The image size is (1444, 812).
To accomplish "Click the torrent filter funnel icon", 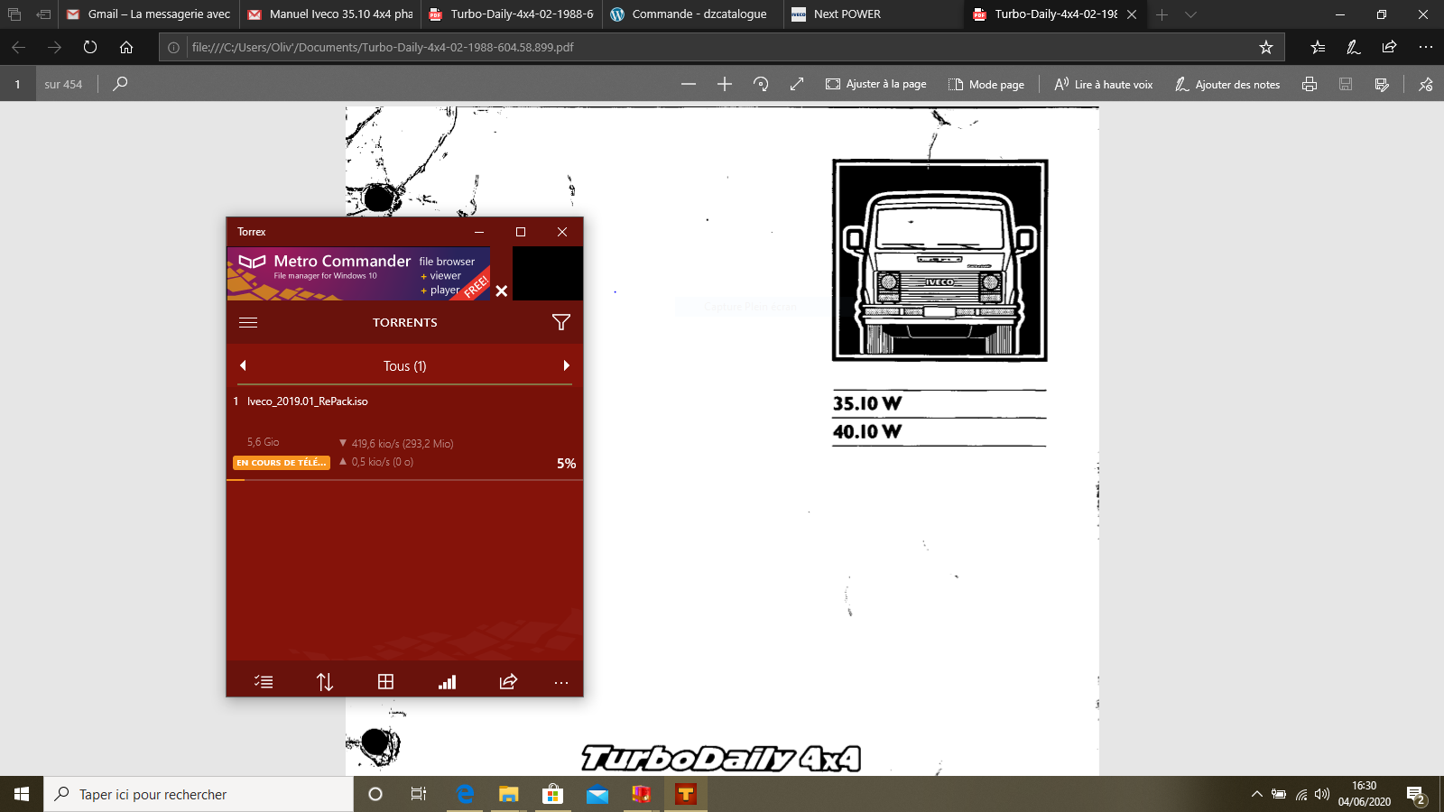I will [x=560, y=322].
